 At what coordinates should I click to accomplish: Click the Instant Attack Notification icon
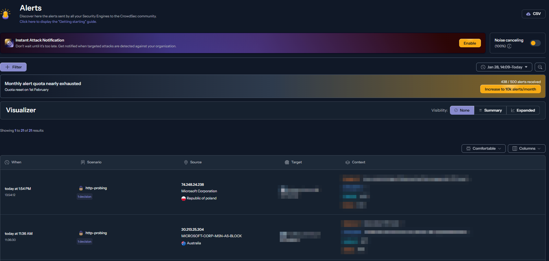[x=9, y=43]
